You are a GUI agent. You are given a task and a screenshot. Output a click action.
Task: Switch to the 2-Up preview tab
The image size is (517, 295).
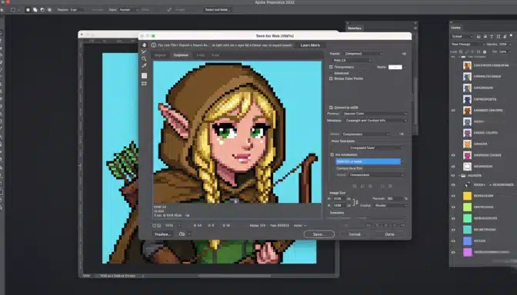pyautogui.click(x=201, y=55)
